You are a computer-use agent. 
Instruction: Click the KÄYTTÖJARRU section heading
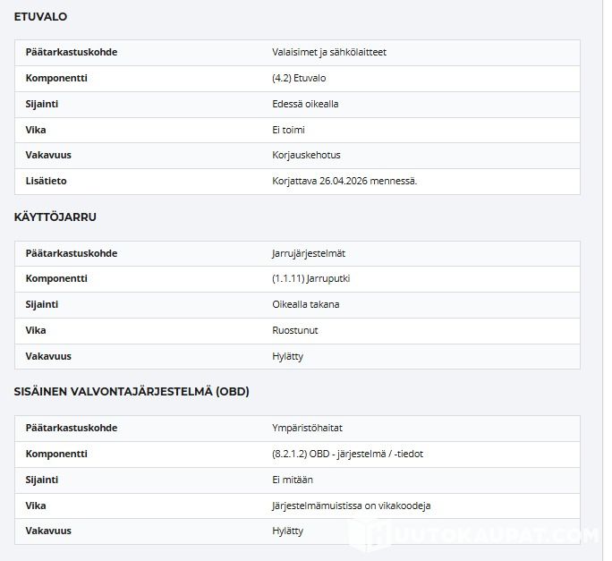coord(55,217)
